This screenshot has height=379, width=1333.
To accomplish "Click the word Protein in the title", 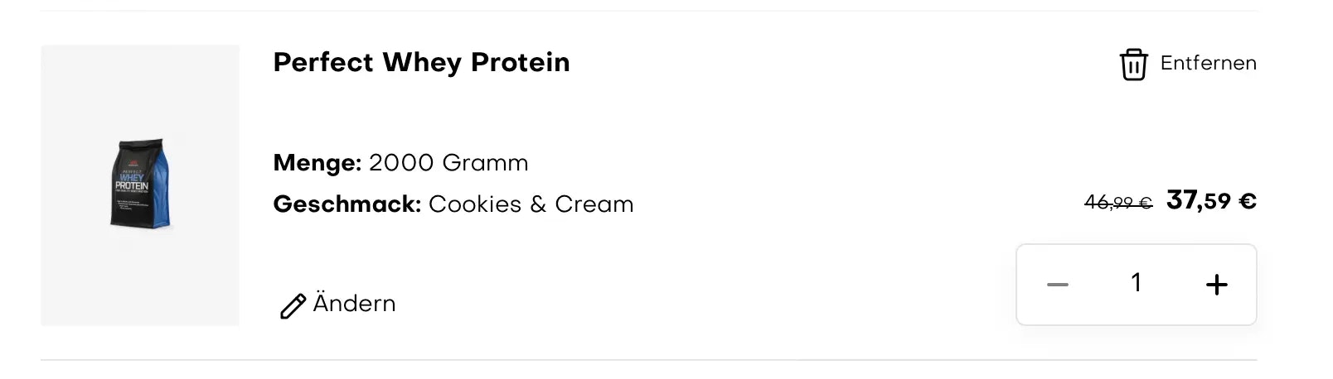I will pos(521,62).
